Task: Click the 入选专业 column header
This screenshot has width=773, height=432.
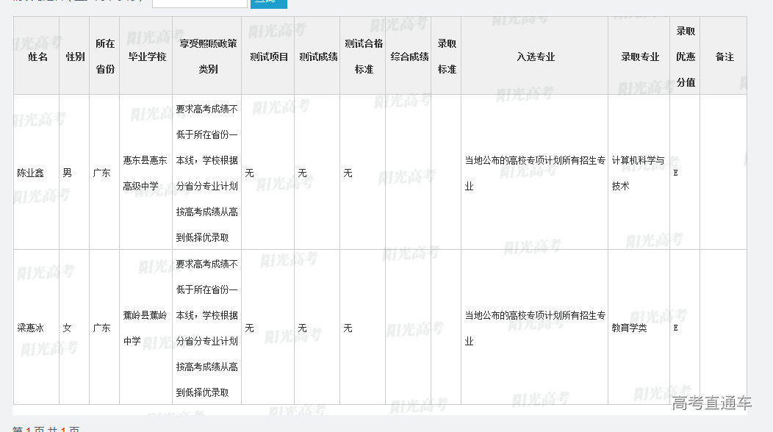Action: click(x=535, y=57)
